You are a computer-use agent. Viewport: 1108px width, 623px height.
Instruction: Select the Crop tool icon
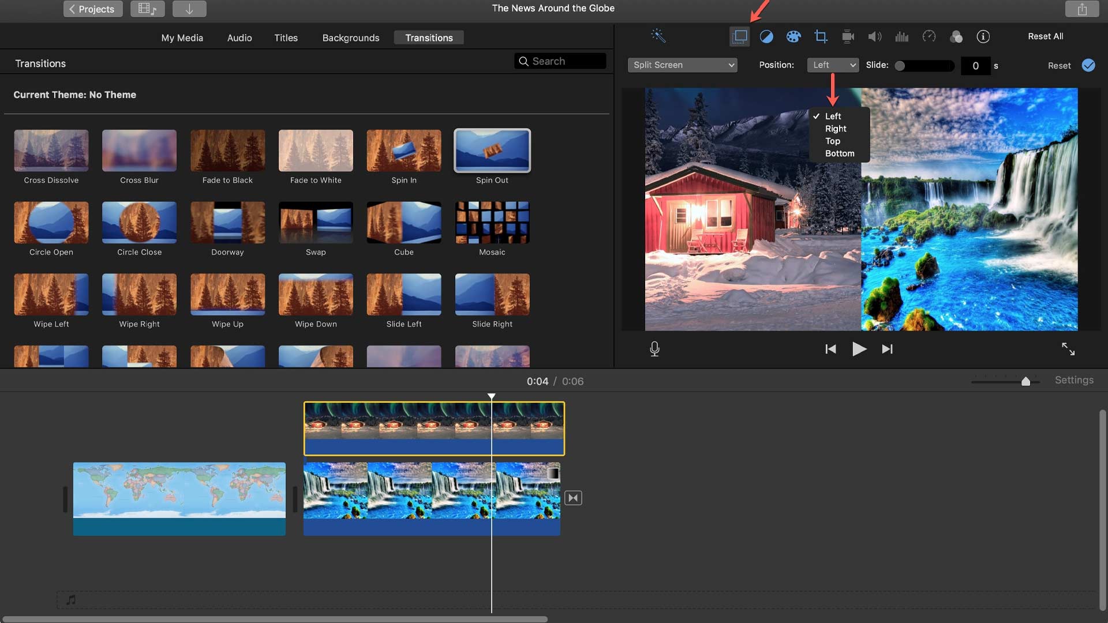821,36
